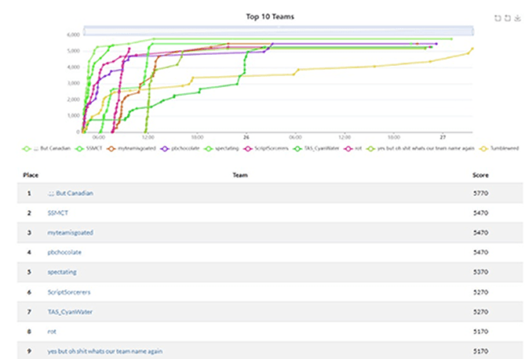Select the 5470 score in pbchocolate row
This screenshot has height=359, width=529.
(480, 252)
